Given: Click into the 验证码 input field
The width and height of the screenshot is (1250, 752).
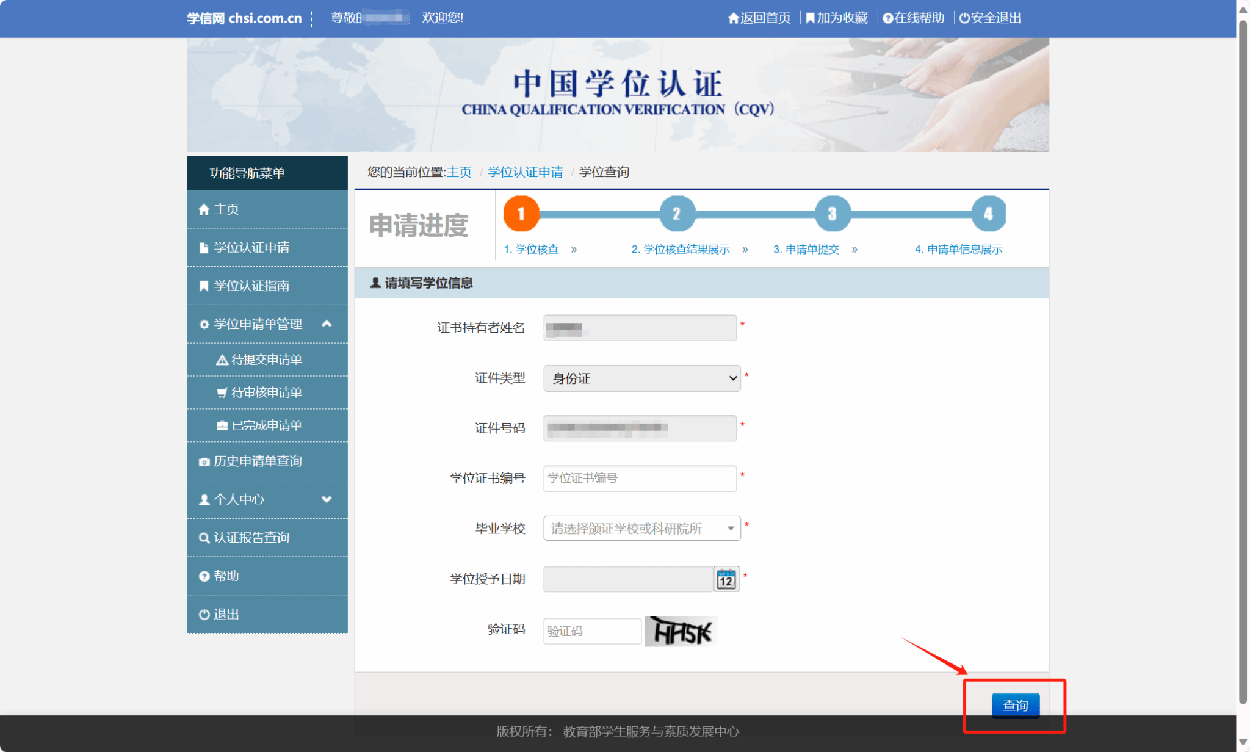Looking at the screenshot, I should (592, 631).
